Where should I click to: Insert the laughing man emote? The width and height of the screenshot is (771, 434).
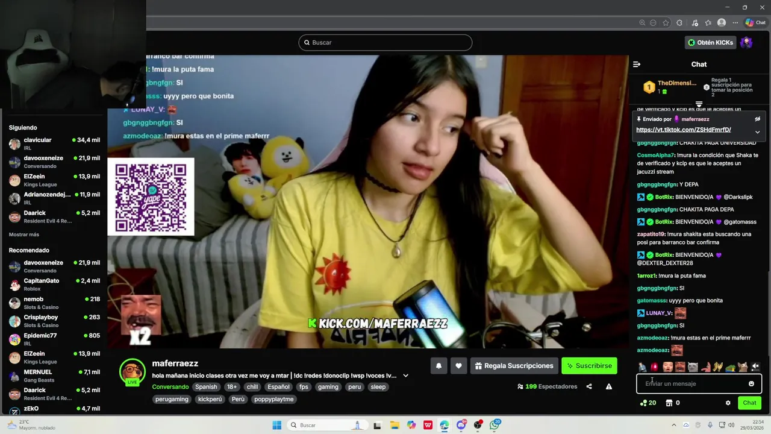(x=680, y=366)
